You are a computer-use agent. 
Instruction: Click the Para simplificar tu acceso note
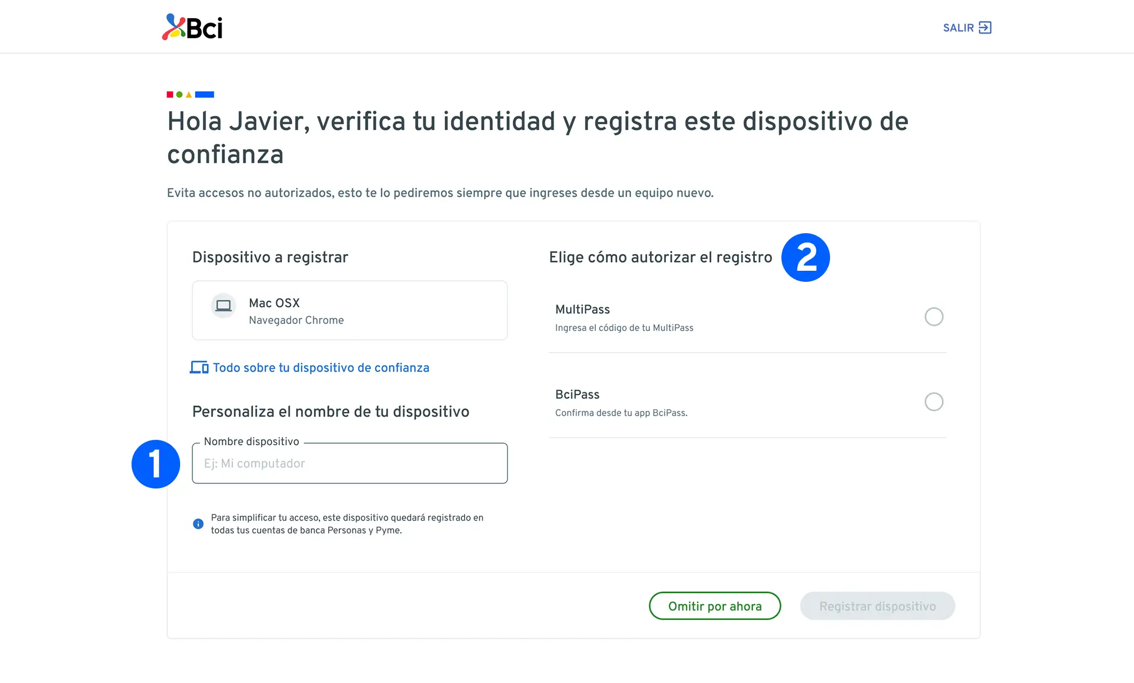click(x=347, y=524)
